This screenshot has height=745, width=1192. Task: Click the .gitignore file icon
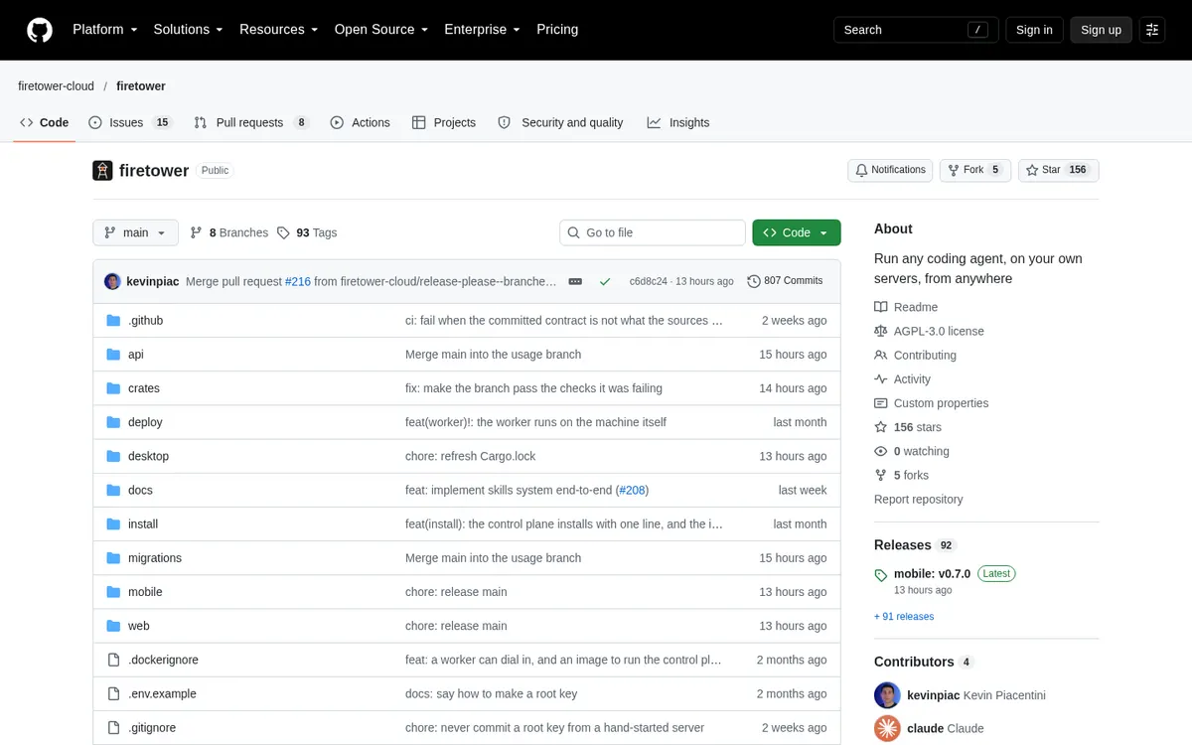[x=112, y=727]
